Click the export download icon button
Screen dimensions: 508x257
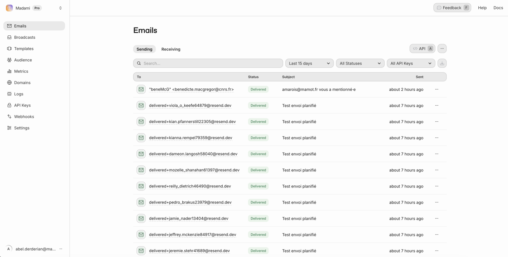[x=442, y=63]
